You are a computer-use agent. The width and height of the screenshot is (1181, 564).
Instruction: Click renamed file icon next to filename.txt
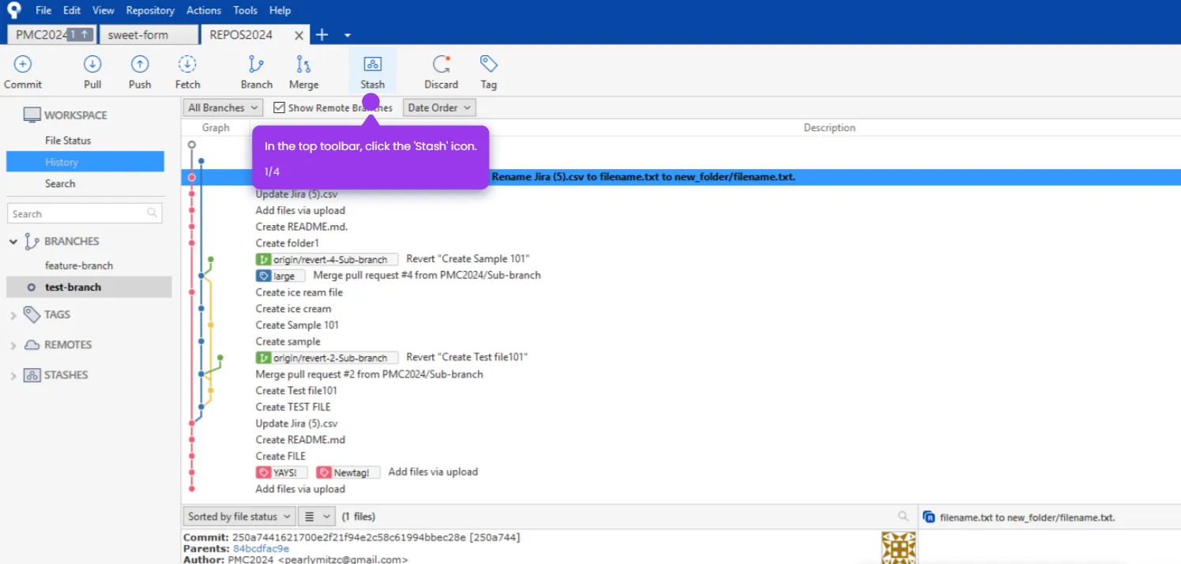point(929,517)
